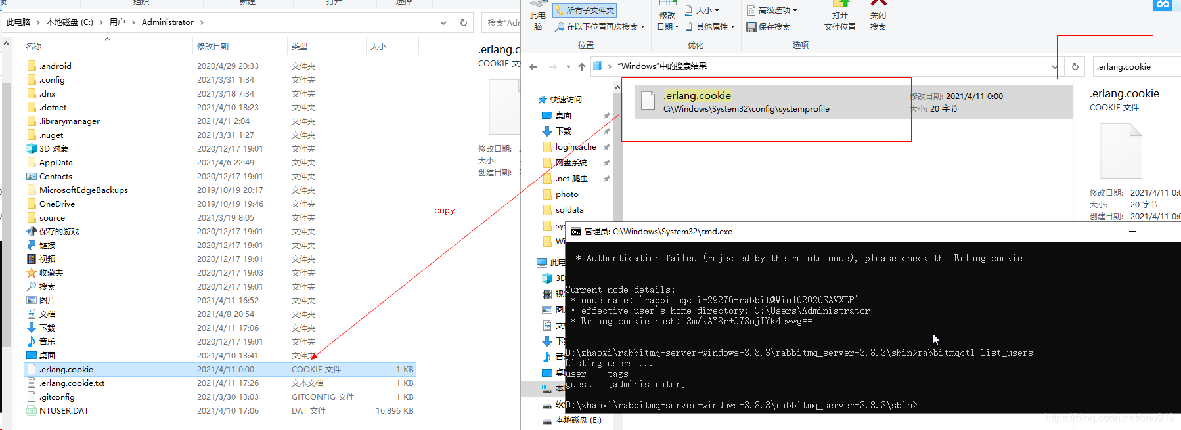Expand search window address history dropdown
This screenshot has width=1181, height=430.
point(1054,66)
